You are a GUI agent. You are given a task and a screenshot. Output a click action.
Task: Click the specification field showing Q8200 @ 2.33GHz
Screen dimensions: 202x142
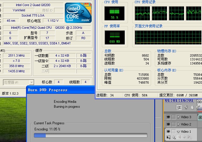pos(47,28)
